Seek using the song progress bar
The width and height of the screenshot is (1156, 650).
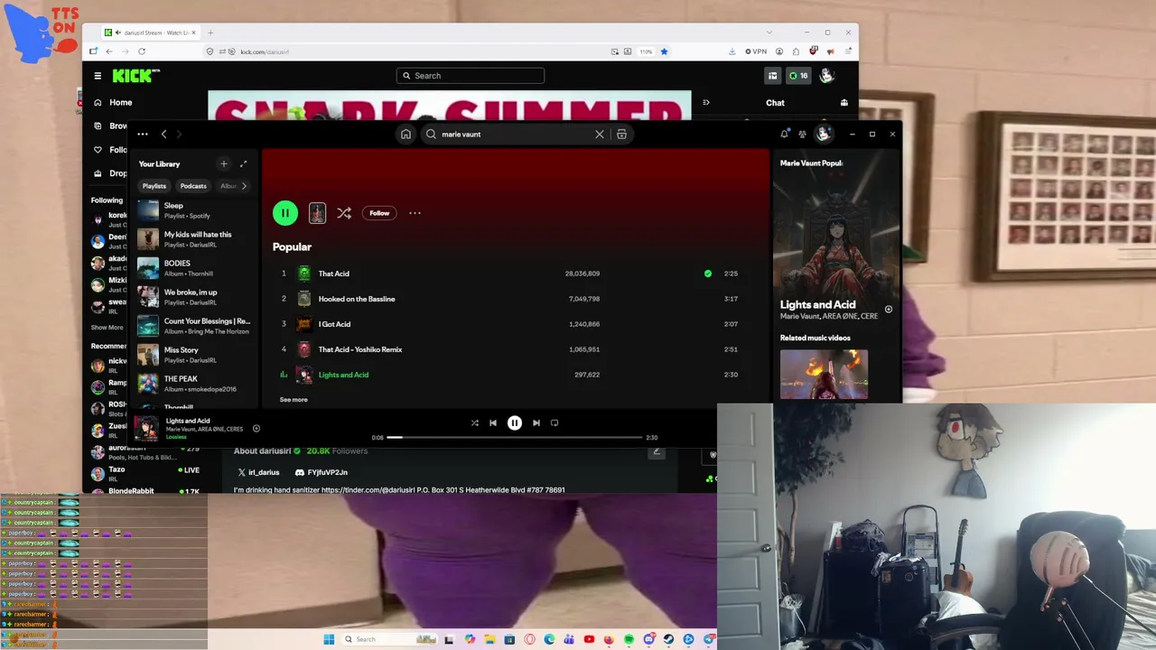tap(515, 438)
